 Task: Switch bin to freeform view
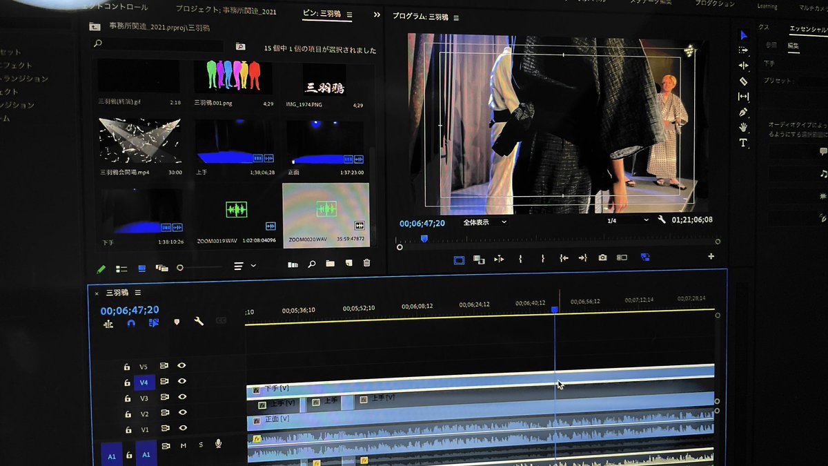coord(162,267)
